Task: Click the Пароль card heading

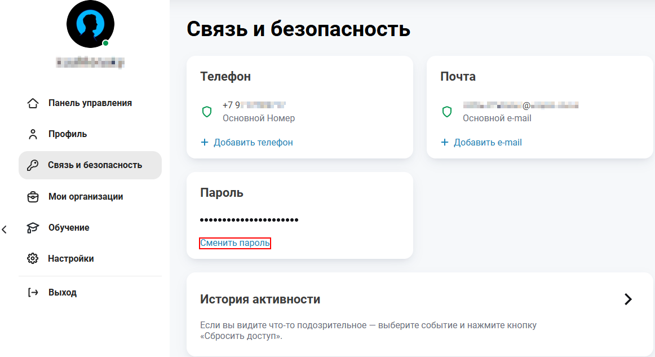Action: click(x=222, y=193)
